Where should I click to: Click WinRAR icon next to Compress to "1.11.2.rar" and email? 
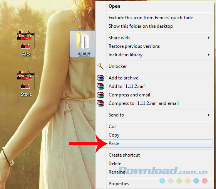100,103
